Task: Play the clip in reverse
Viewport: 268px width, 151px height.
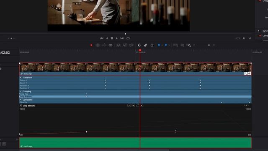Action: 107,38
